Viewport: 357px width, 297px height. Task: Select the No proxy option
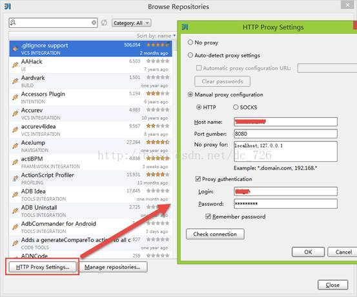coord(190,42)
